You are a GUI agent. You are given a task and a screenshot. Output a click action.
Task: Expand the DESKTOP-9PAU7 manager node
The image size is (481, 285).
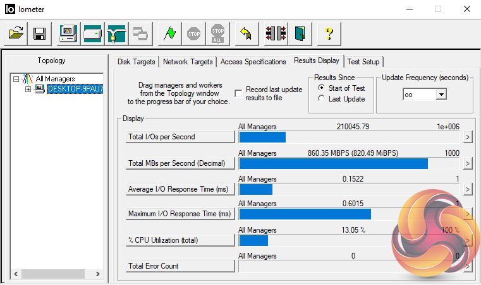[28, 89]
